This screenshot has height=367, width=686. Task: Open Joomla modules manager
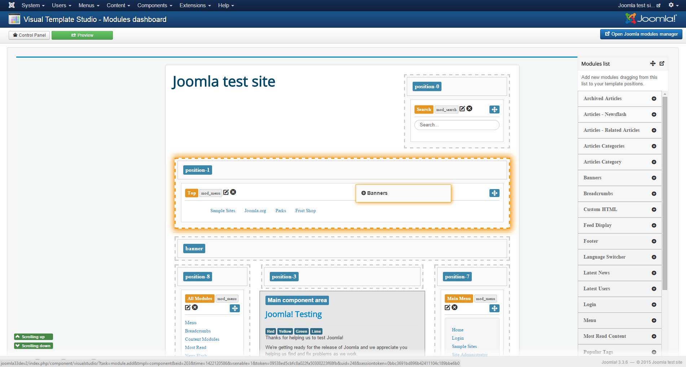[641, 34]
